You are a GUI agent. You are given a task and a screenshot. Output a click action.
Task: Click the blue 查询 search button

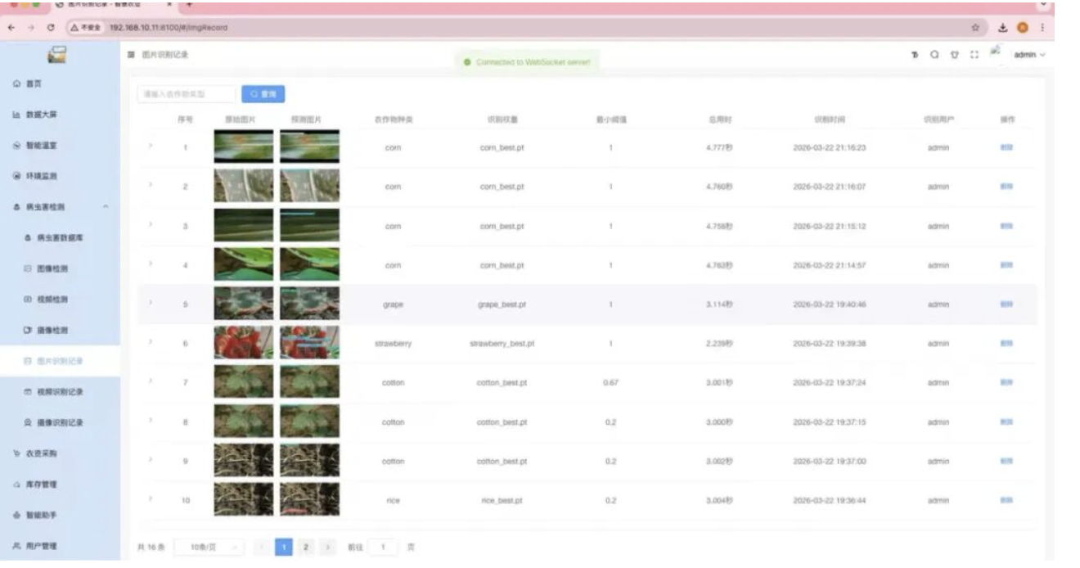click(263, 94)
